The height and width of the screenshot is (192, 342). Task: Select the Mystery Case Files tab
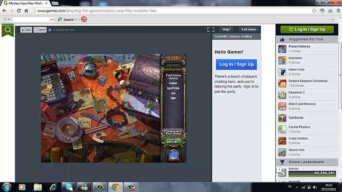(x=26, y=3)
